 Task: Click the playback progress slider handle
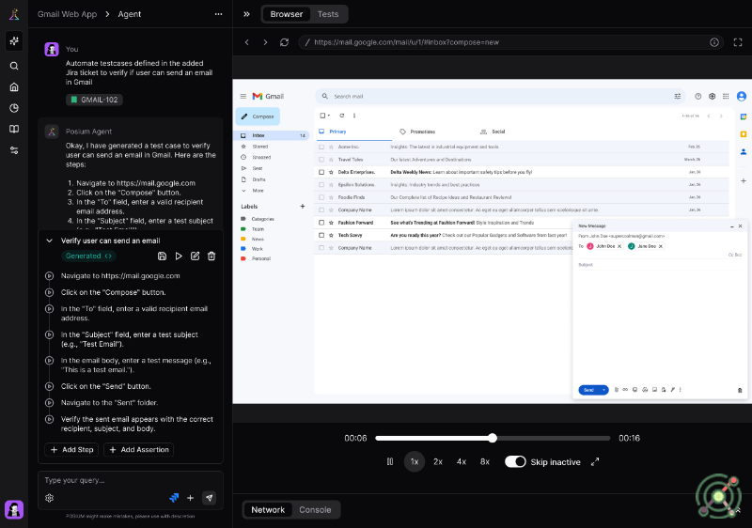coord(492,438)
